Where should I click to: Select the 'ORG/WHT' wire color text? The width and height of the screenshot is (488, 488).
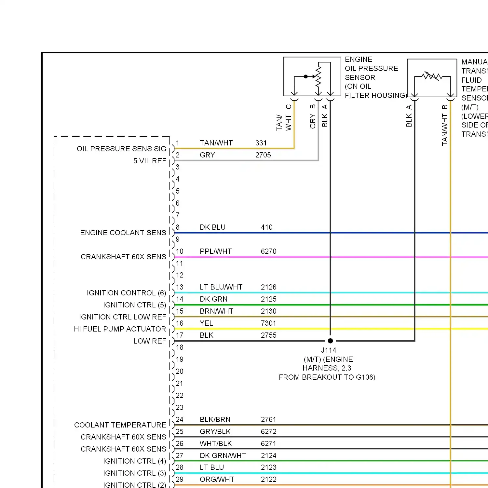[217, 479]
